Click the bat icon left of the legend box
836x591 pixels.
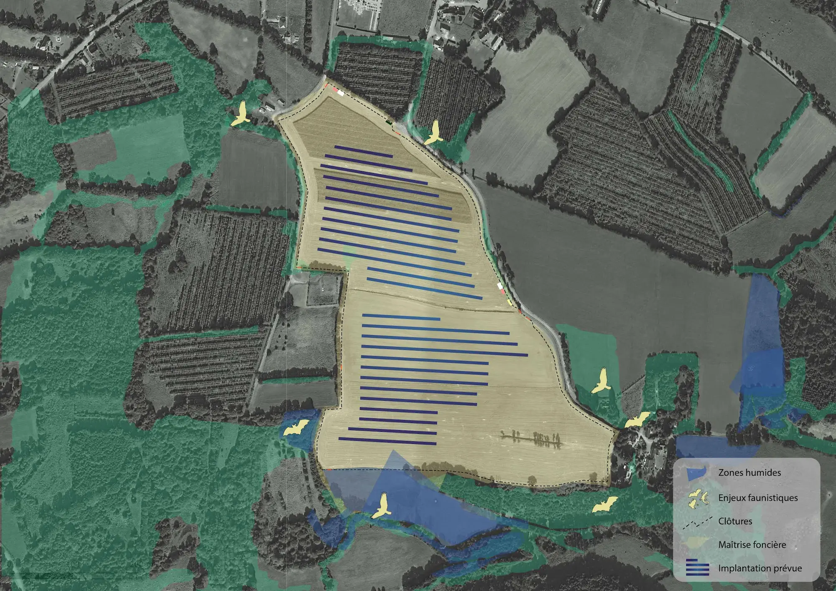pyautogui.click(x=604, y=505)
